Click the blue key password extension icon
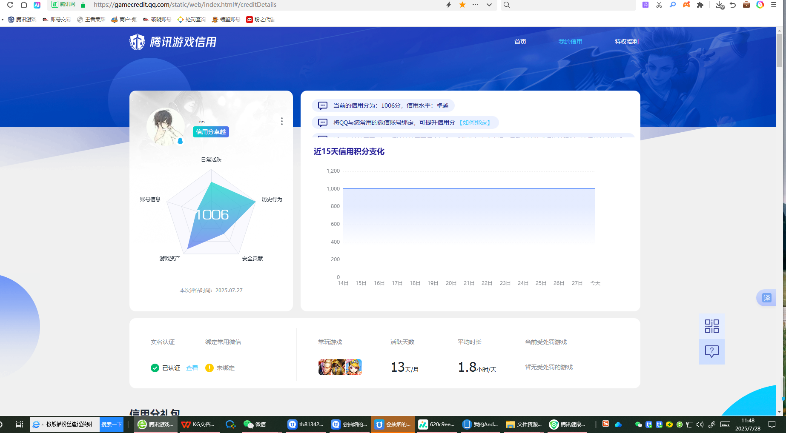The width and height of the screenshot is (786, 433). tap(673, 5)
